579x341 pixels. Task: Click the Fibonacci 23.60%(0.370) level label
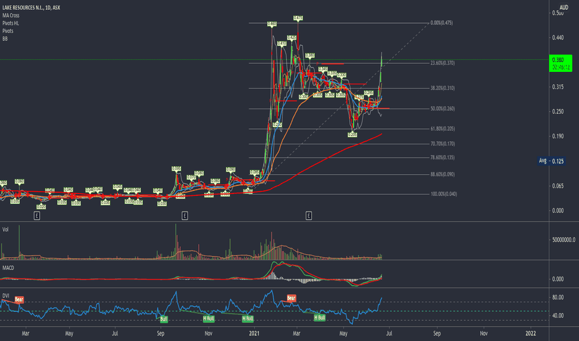(x=442, y=63)
